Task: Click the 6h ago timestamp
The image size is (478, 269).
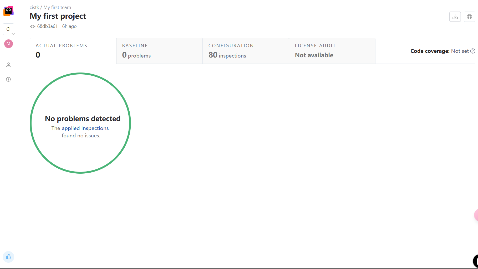Action: point(69,26)
